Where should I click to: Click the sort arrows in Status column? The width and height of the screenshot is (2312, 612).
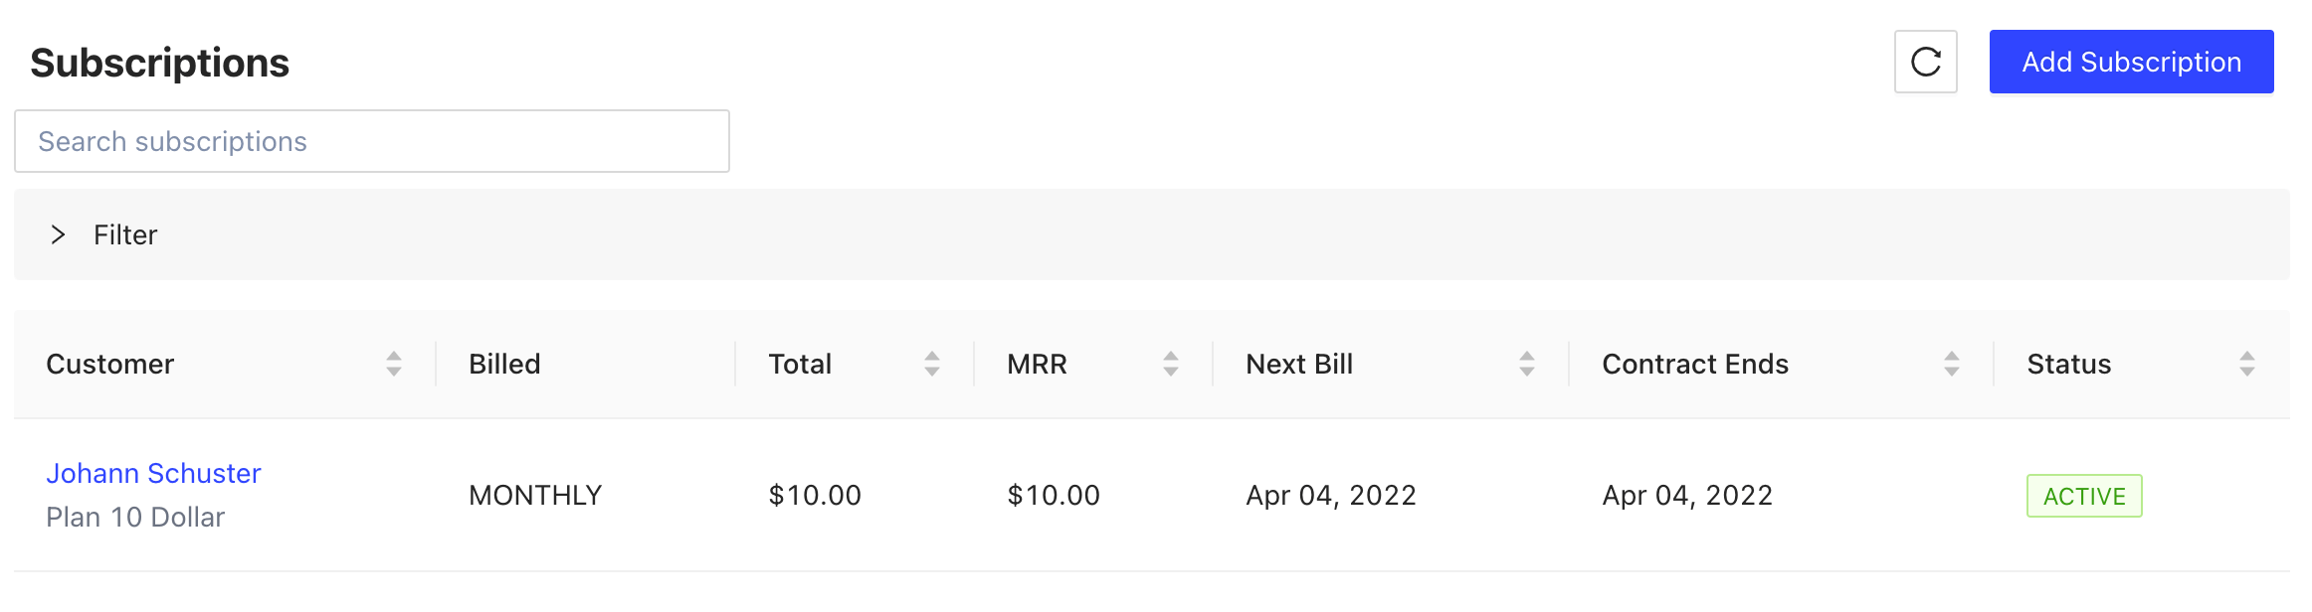point(2247,364)
